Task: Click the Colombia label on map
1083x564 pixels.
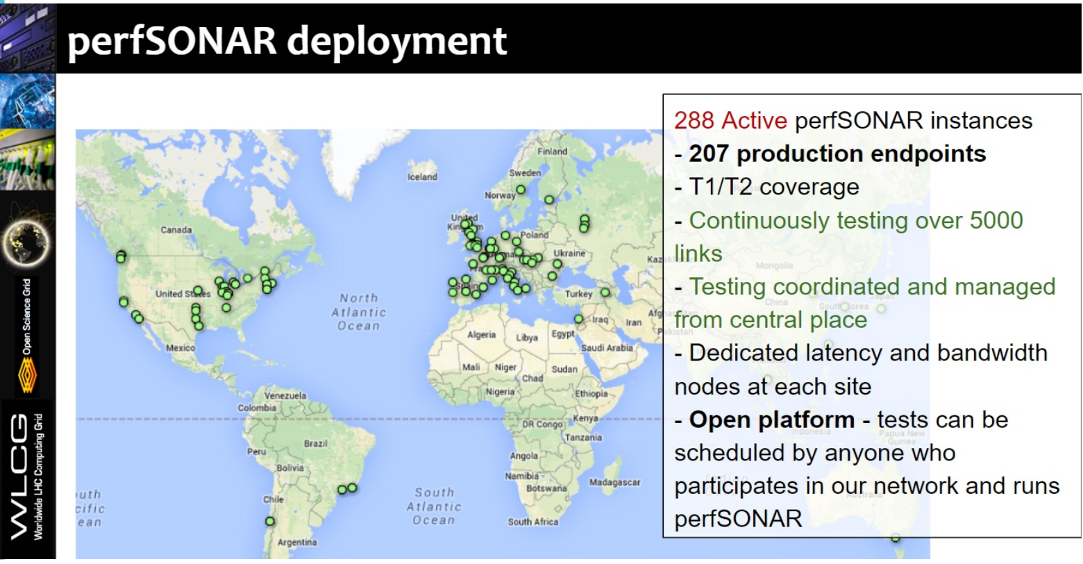Action: click(x=257, y=408)
